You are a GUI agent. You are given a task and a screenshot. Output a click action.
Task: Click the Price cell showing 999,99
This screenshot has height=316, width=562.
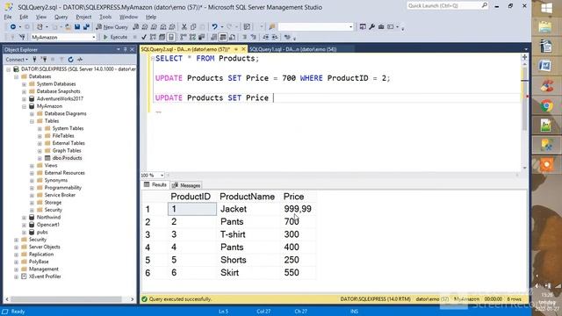click(298, 209)
